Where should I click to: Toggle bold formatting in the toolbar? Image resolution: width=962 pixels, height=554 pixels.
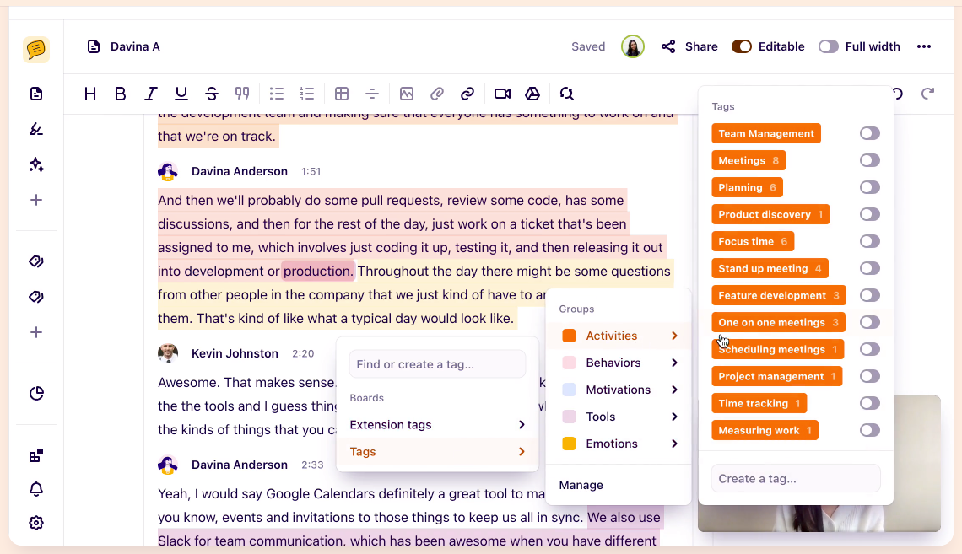coord(121,94)
